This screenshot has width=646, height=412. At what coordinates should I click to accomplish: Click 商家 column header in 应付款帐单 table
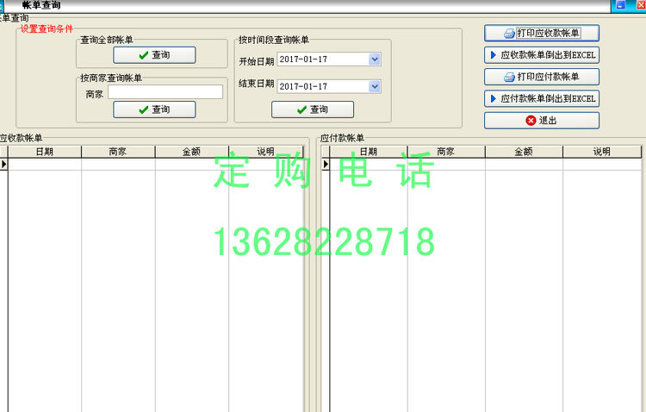(x=446, y=152)
